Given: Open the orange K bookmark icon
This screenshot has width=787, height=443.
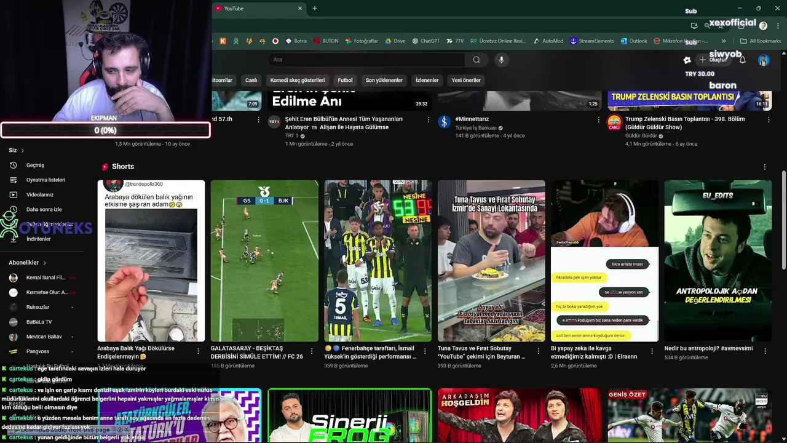Looking at the screenshot, I should (x=223, y=41).
